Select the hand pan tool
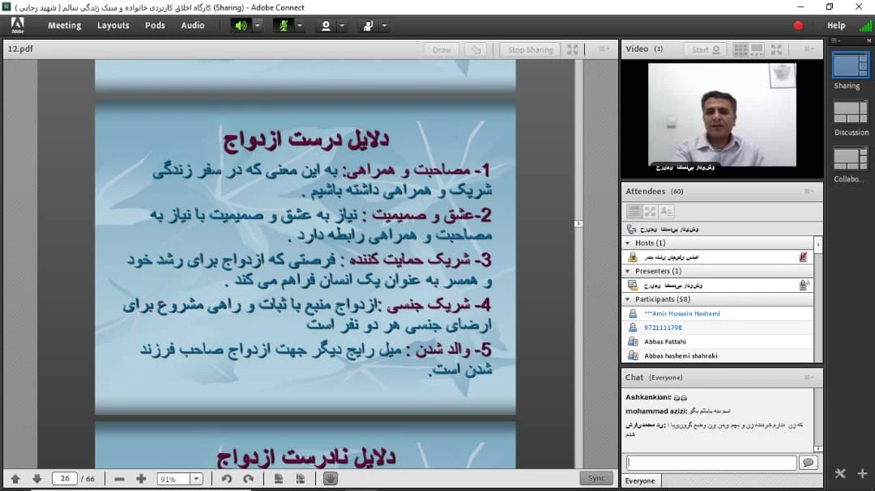Image resolution: width=875 pixels, height=491 pixels. tap(330, 479)
